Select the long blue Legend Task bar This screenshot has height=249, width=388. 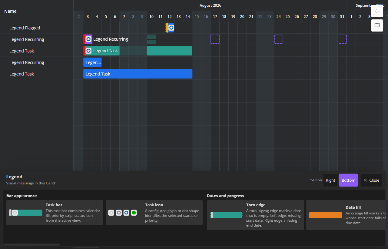(x=138, y=74)
